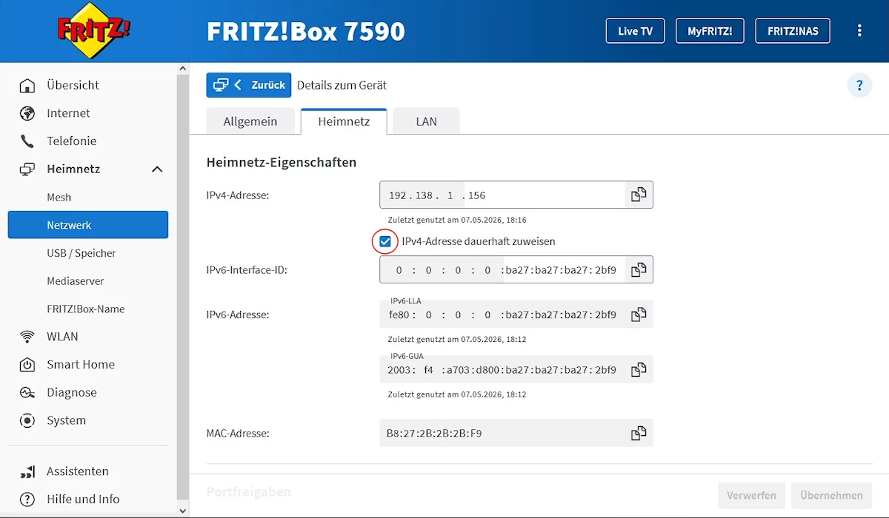Copy the IPv4-Adresse value
Image resolution: width=889 pixels, height=518 pixels.
click(639, 195)
